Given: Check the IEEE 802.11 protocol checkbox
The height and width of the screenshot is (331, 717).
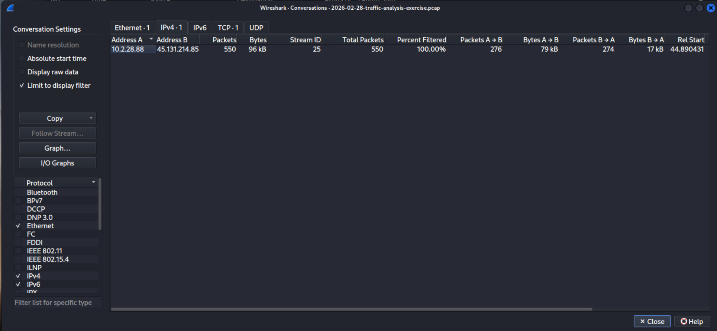Looking at the screenshot, I should tap(18, 251).
